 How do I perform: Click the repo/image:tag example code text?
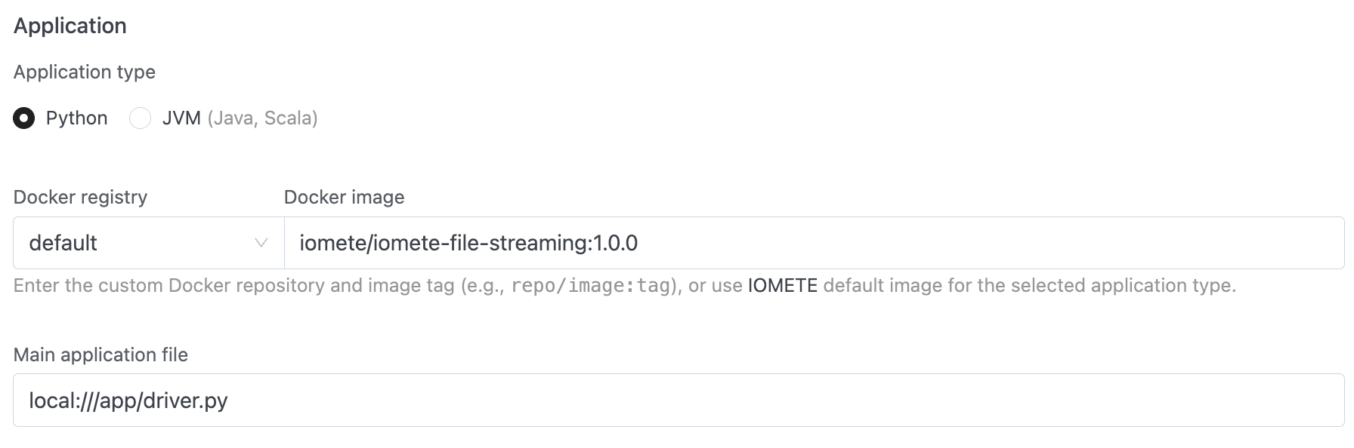click(x=590, y=286)
